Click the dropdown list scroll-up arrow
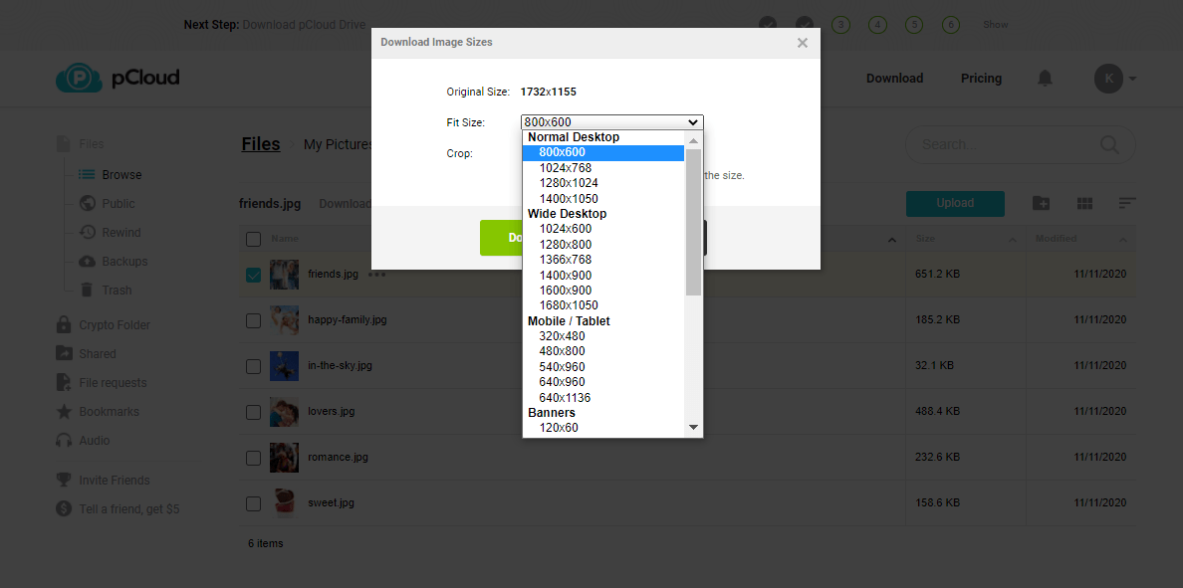1183x588 pixels. click(693, 140)
